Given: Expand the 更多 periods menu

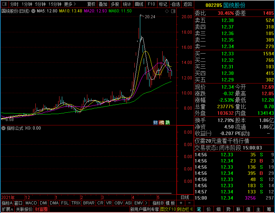Looking at the screenshot, I should [70, 4].
